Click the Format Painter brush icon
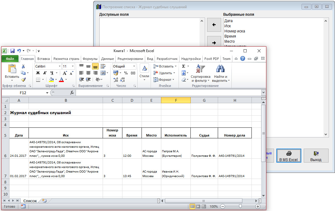This screenshot has width=335, height=211. [x=23, y=80]
